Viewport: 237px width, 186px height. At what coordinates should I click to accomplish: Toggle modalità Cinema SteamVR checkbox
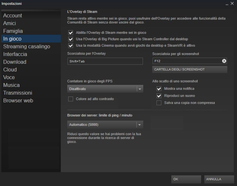tap(71, 46)
